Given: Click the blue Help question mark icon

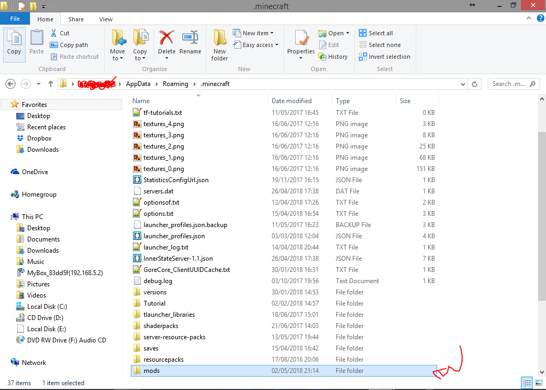Looking at the screenshot, I should 540,18.
